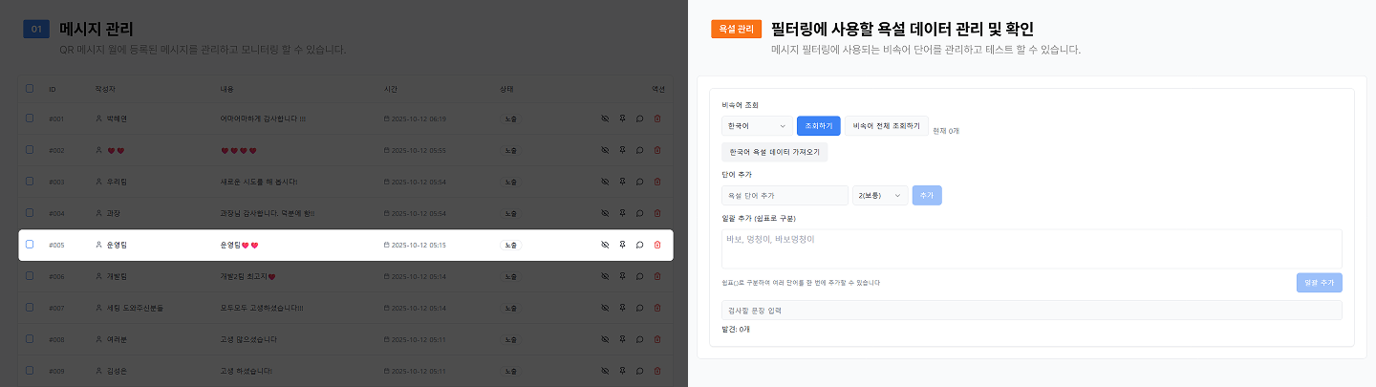Pin message #005 using the pin icon

tap(622, 245)
